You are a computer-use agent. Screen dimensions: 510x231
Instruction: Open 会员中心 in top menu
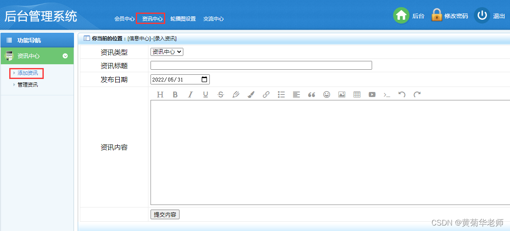pyautogui.click(x=124, y=19)
